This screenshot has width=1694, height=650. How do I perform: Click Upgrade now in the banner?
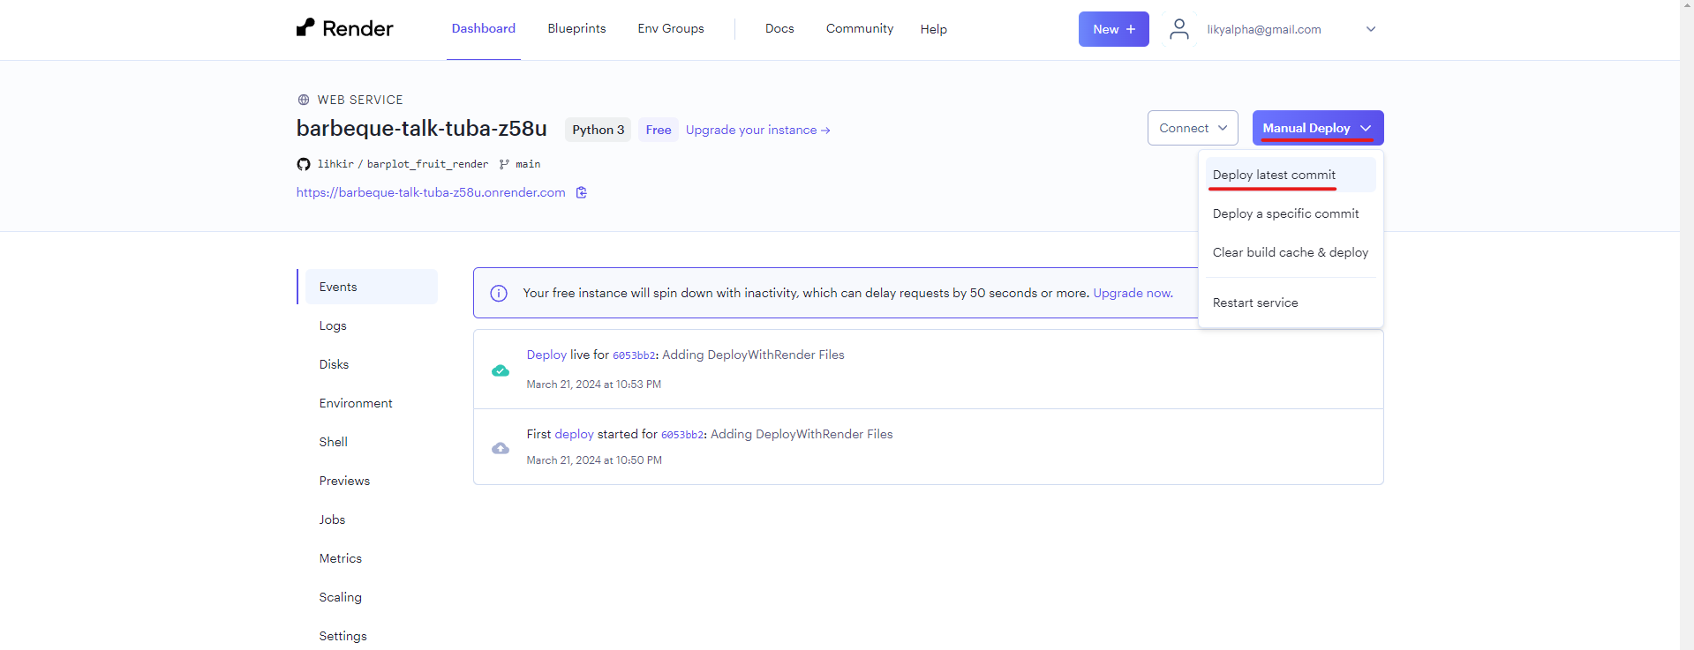click(1133, 293)
